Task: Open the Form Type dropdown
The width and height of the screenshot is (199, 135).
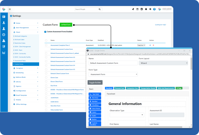Action: (113, 74)
